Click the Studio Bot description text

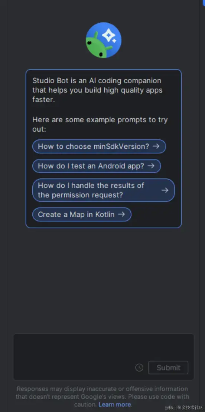[97, 90]
